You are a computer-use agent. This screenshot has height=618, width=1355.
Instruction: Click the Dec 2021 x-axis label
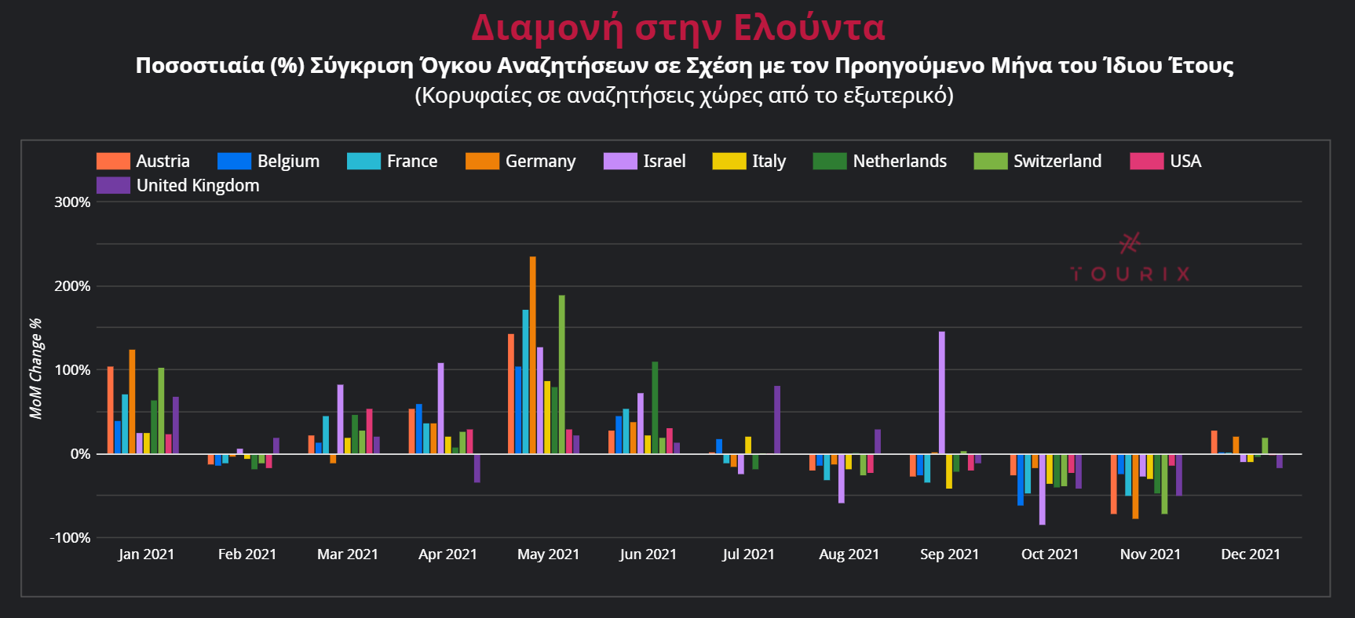pos(1250,554)
